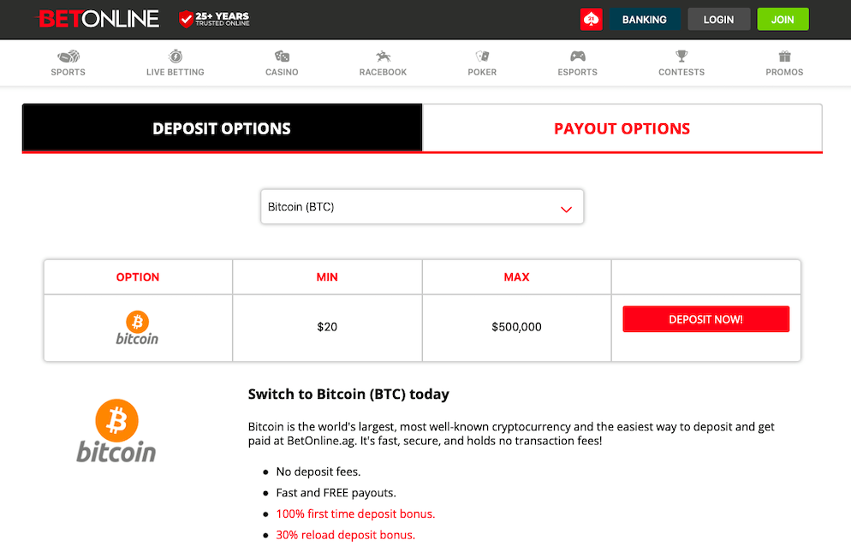Open Esports gamepad icon
Screen dimensions: 851x546
click(x=577, y=56)
